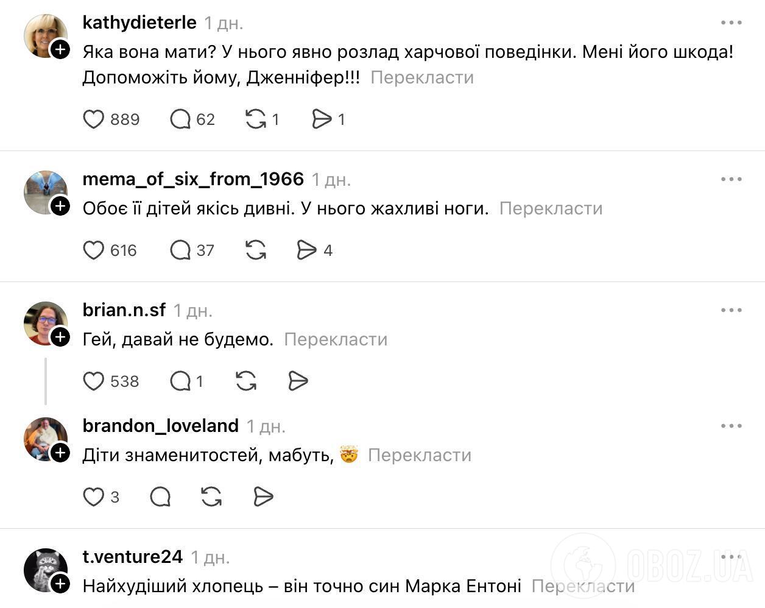Repost mema_of_six_from_1966's comment
The width and height of the screenshot is (765, 608).
click(x=255, y=250)
